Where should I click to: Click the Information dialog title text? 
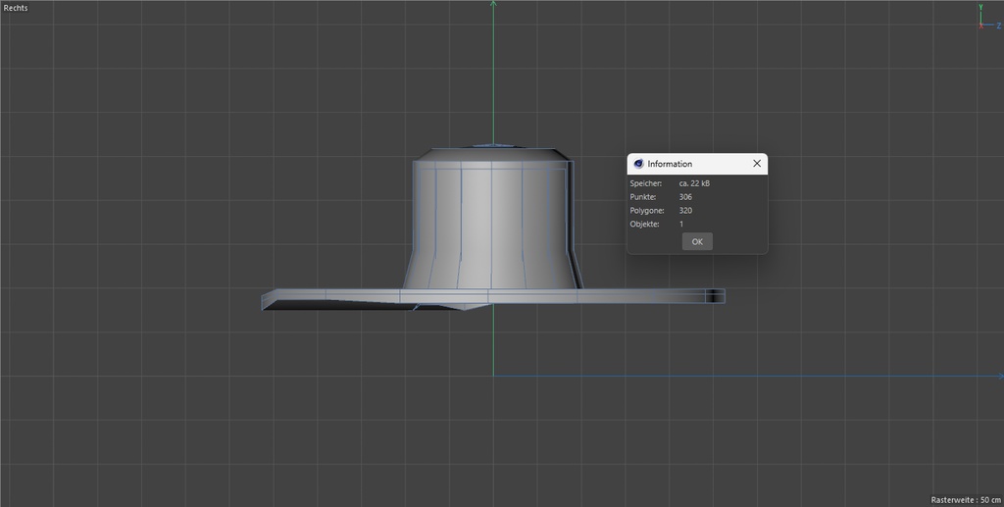(x=670, y=164)
